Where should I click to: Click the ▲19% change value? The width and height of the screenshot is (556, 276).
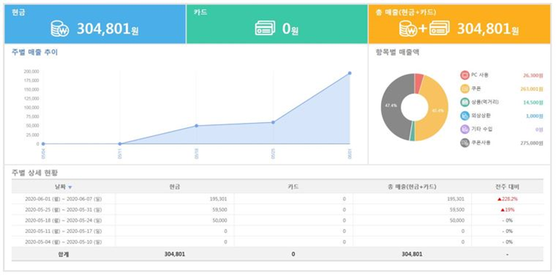(507, 210)
